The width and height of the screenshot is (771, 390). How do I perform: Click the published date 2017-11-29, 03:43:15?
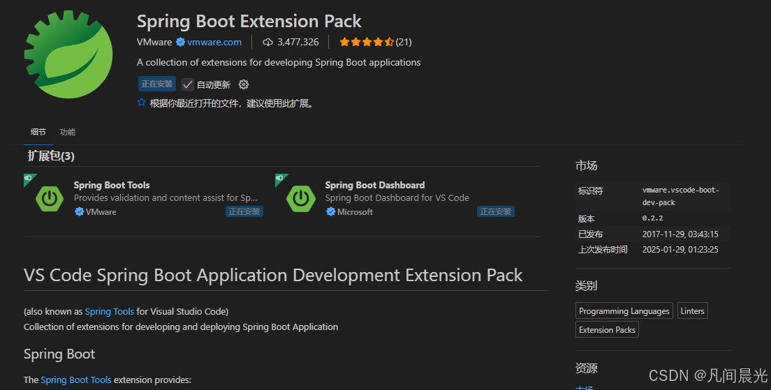[x=680, y=234]
